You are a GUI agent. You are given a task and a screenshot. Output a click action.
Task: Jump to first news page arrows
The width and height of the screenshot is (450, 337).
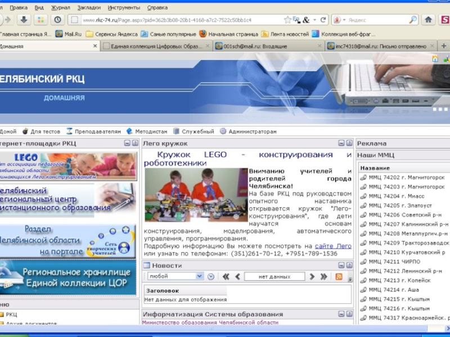click(x=226, y=276)
